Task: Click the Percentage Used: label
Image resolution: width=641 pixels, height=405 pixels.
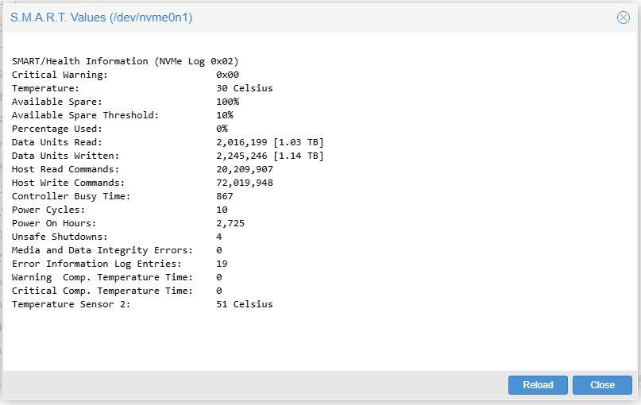Action: [x=57, y=129]
